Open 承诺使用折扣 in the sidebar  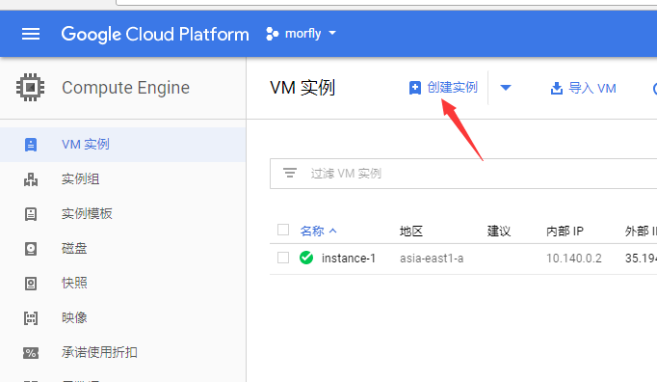(99, 352)
